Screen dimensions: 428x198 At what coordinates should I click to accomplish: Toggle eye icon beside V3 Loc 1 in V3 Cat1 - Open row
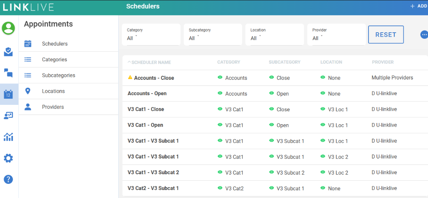pos(323,125)
